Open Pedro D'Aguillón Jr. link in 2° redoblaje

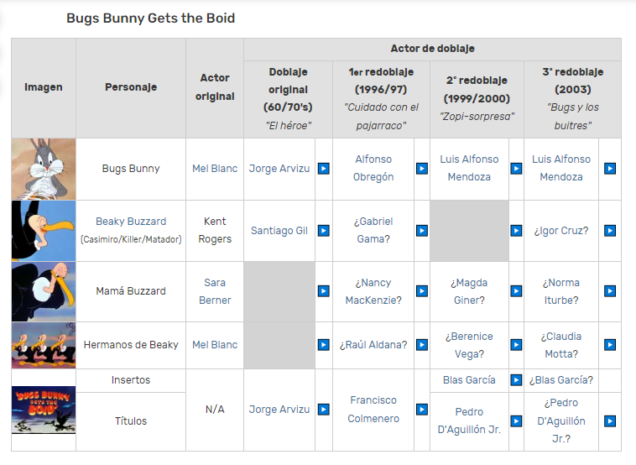pos(469,421)
